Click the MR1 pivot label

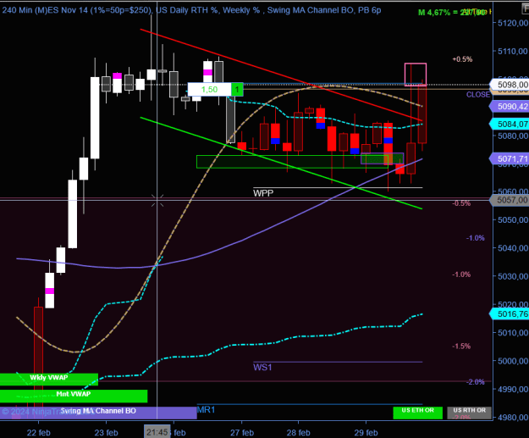(x=206, y=410)
